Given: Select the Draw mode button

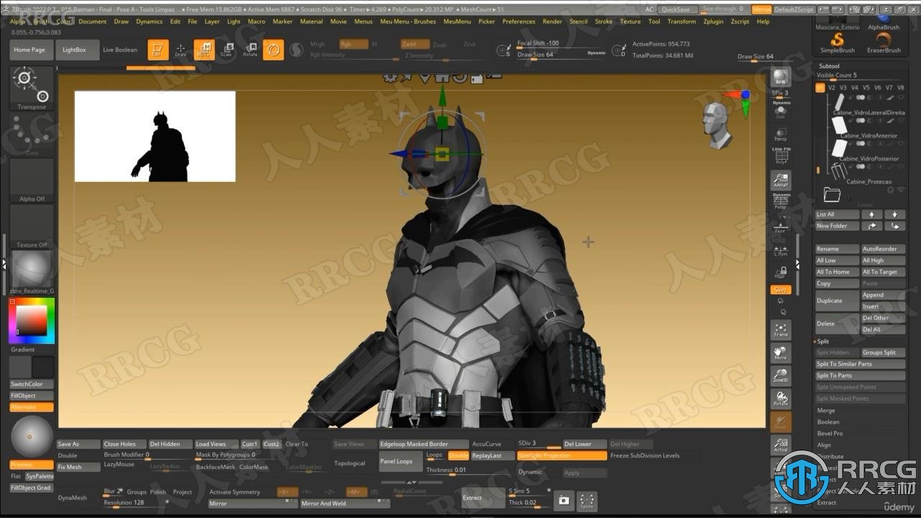Looking at the screenshot, I should coord(181,50).
